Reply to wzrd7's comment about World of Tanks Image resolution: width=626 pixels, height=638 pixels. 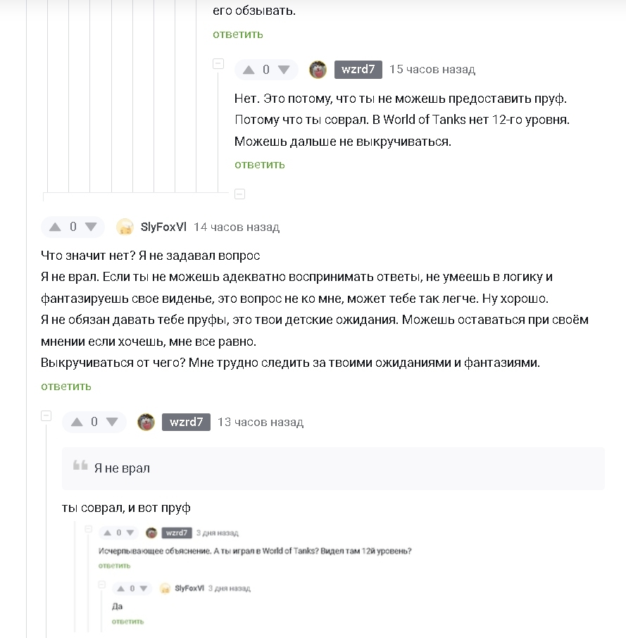click(260, 165)
